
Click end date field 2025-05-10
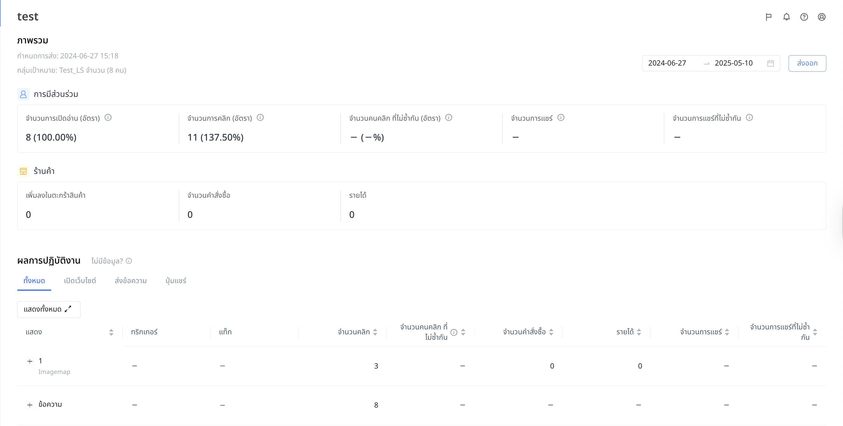[733, 64]
